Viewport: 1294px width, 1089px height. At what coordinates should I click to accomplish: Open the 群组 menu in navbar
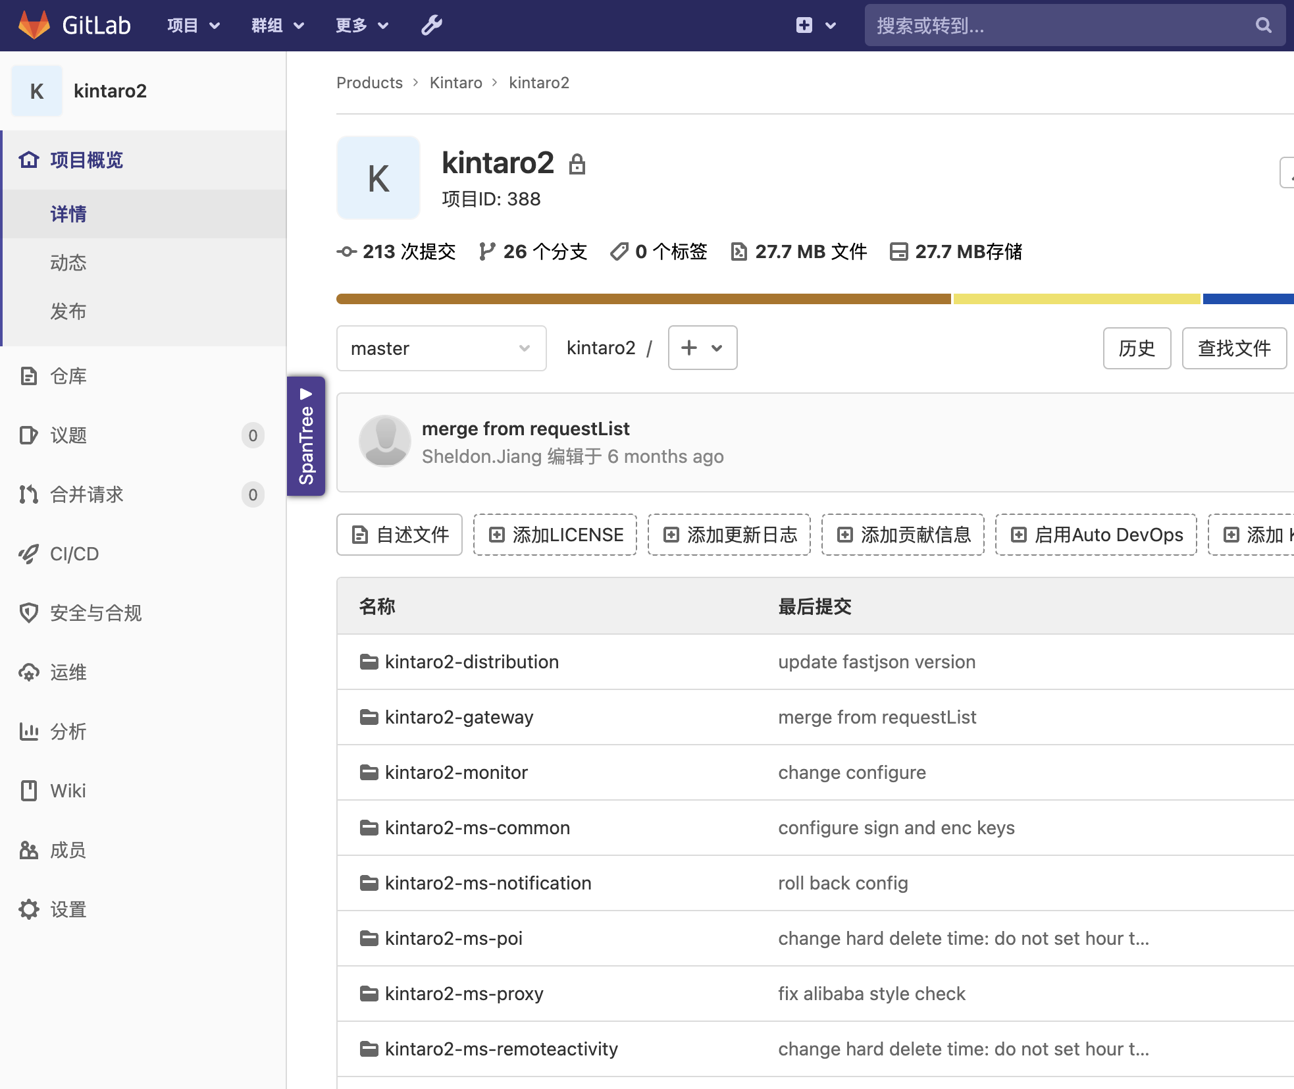277,25
